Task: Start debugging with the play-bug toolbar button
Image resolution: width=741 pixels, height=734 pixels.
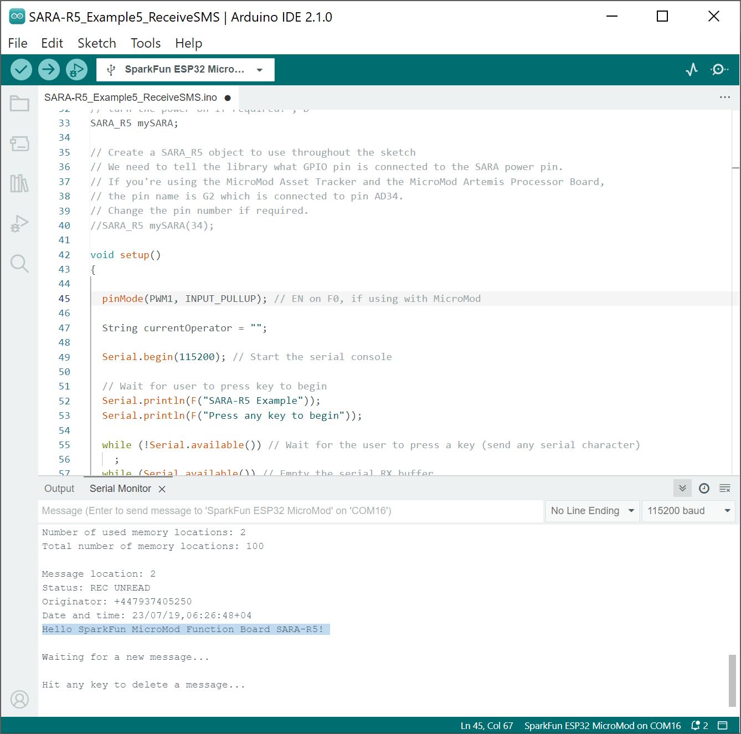Action: click(76, 69)
